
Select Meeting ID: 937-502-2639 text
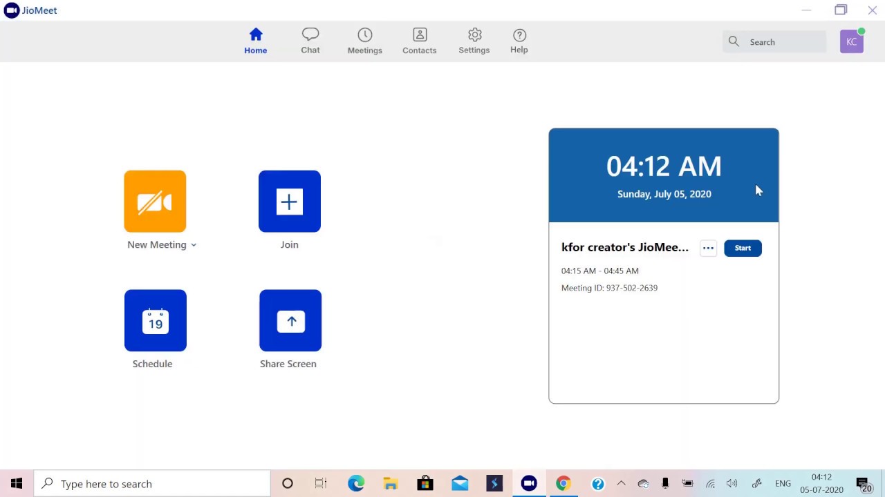click(x=609, y=288)
